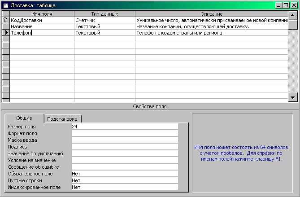The width and height of the screenshot is (300, 197).
Task: Click the Маска ввода input box
Action: point(125,140)
